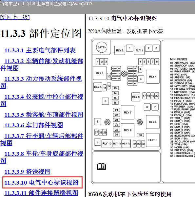
Task: Click the X50A发动机罩下保险丝盒的使用 heading
Action: tap(130, 194)
